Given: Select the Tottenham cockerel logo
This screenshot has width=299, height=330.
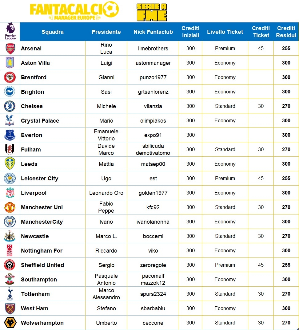Looking at the screenshot, I should [x=10, y=294].
